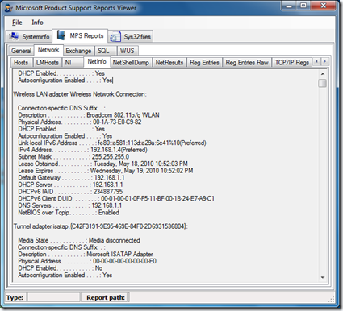Image resolution: width=343 pixels, height=311 pixels.
Task: Click the DNS Servers line
Action: point(70,205)
